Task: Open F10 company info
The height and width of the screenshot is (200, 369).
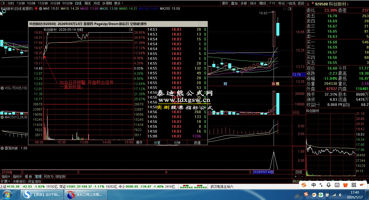Action: coord(272,3)
